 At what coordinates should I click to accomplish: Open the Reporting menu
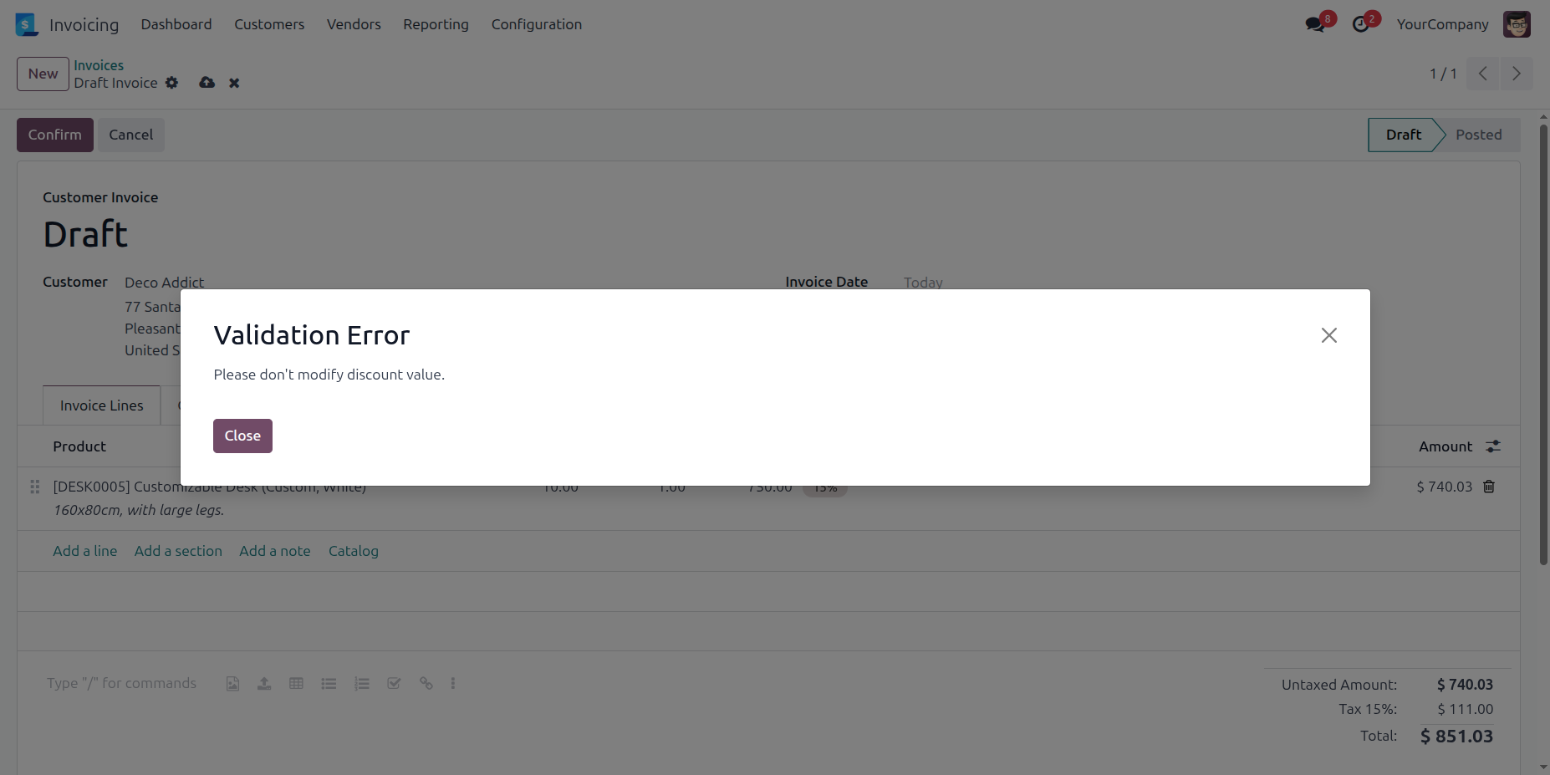pos(436,24)
